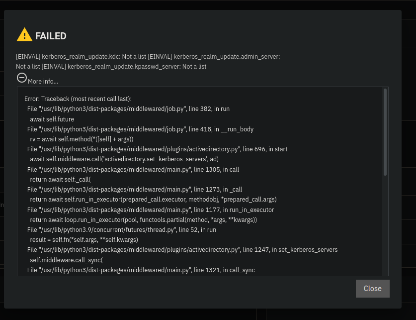Close the FAILED error dialog

(x=372, y=289)
